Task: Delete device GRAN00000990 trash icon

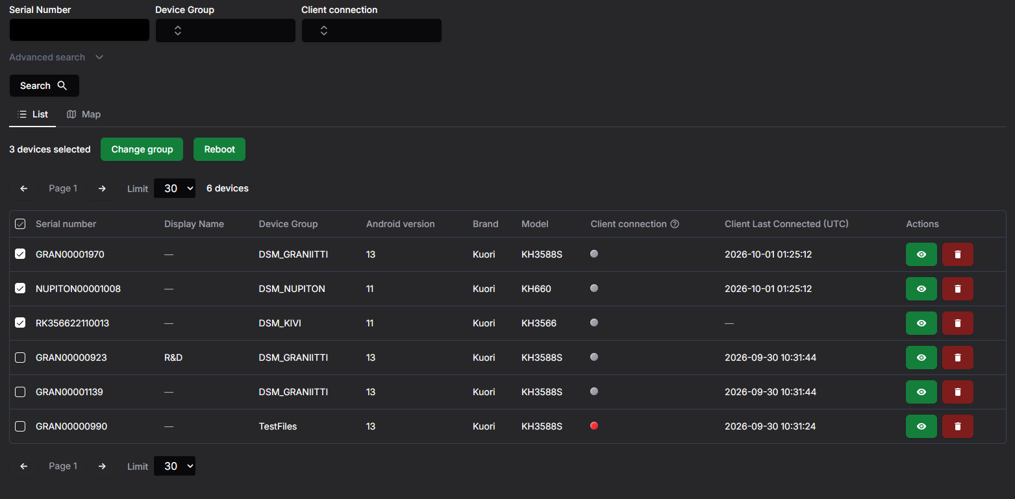Action: pos(958,426)
